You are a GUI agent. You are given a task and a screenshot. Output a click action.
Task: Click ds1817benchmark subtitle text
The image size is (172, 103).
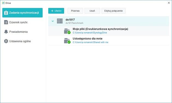click(x=74, y=23)
